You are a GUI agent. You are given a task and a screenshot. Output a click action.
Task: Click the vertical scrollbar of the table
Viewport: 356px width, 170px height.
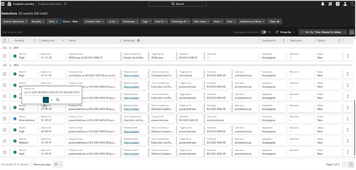tap(354, 128)
